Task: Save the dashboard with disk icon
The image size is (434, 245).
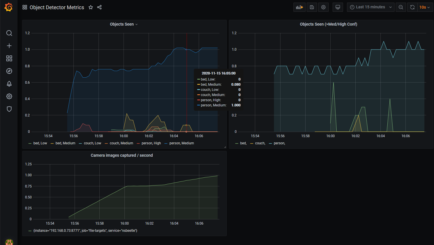Action: click(312, 7)
